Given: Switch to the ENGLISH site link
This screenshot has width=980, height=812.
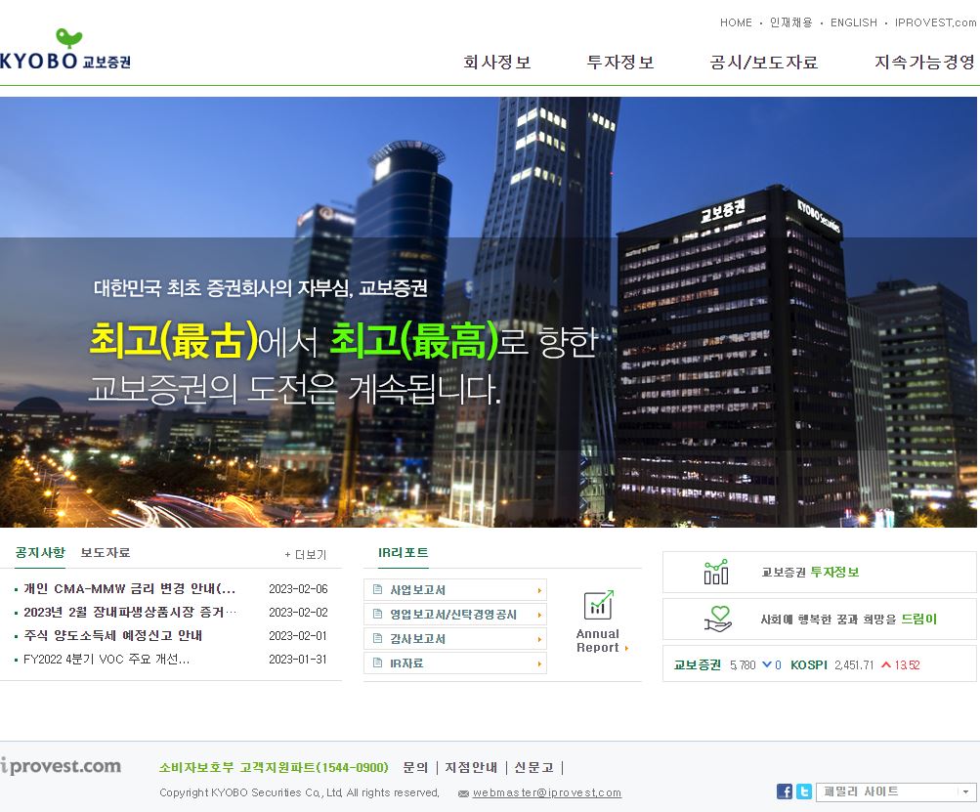Looking at the screenshot, I should [854, 22].
